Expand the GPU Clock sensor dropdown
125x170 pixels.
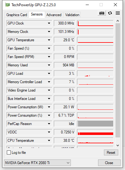pos(49,23)
